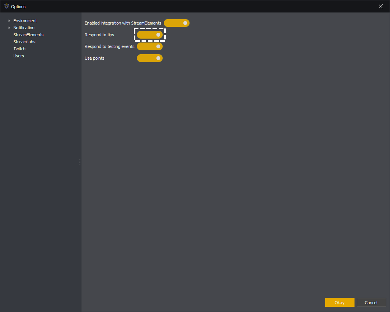Close the Options dialog window
This screenshot has height=312, width=390.
(x=381, y=7)
